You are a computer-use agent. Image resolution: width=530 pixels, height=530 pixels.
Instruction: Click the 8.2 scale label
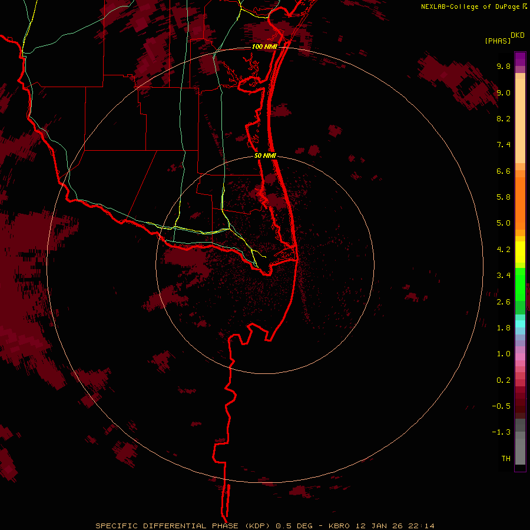[x=503, y=119]
